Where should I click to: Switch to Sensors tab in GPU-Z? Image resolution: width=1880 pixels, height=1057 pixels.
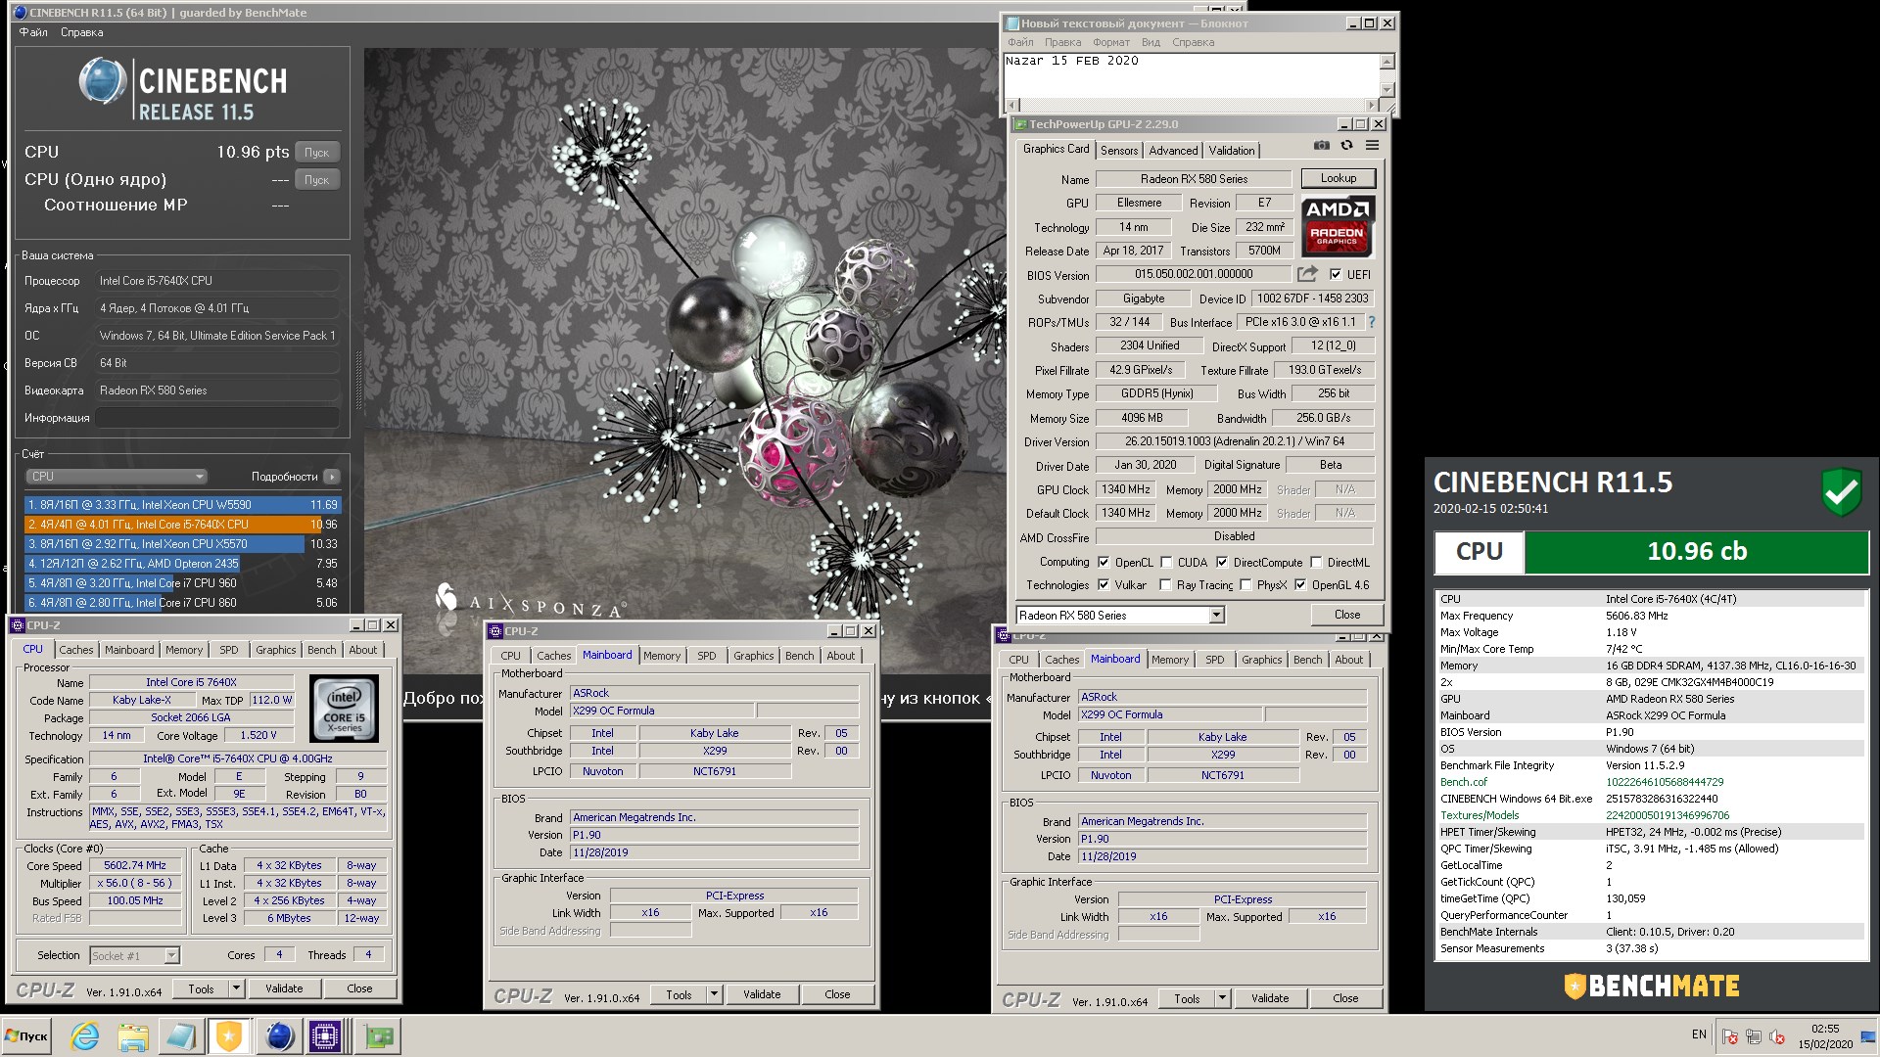pyautogui.click(x=1119, y=151)
